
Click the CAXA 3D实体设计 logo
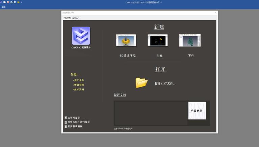pos(81,36)
